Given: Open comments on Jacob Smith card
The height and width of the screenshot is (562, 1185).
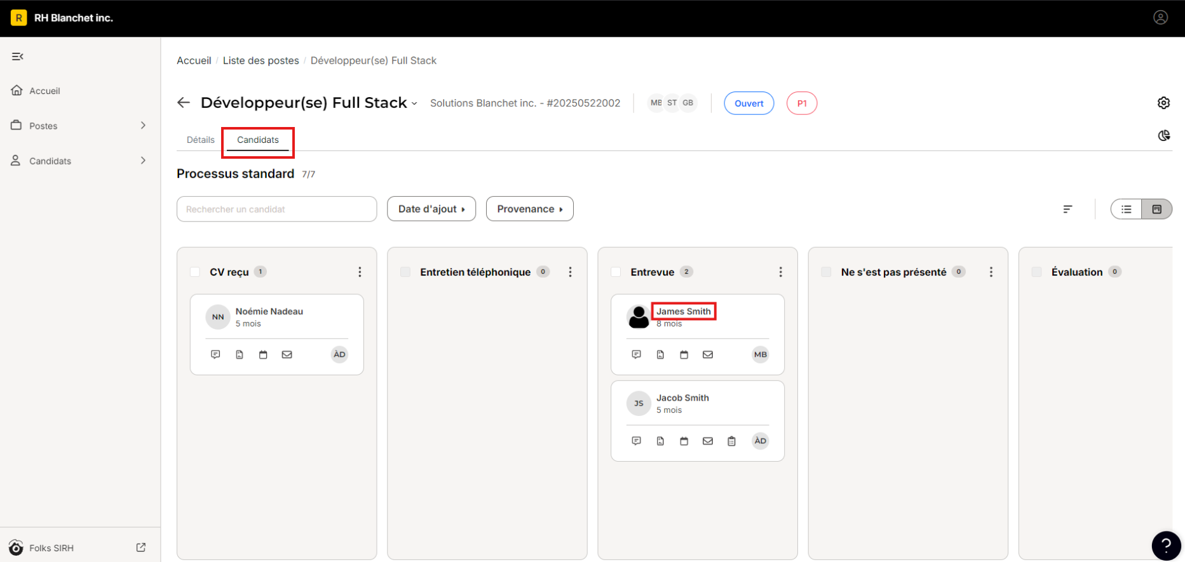Looking at the screenshot, I should (636, 441).
